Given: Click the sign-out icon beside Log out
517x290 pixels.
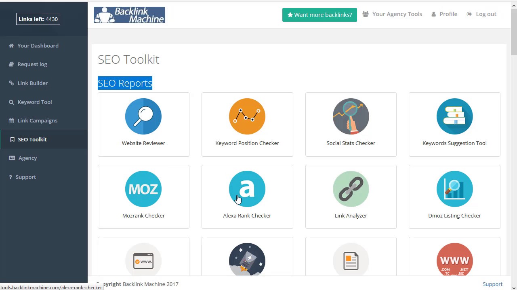Looking at the screenshot, I should (x=469, y=14).
